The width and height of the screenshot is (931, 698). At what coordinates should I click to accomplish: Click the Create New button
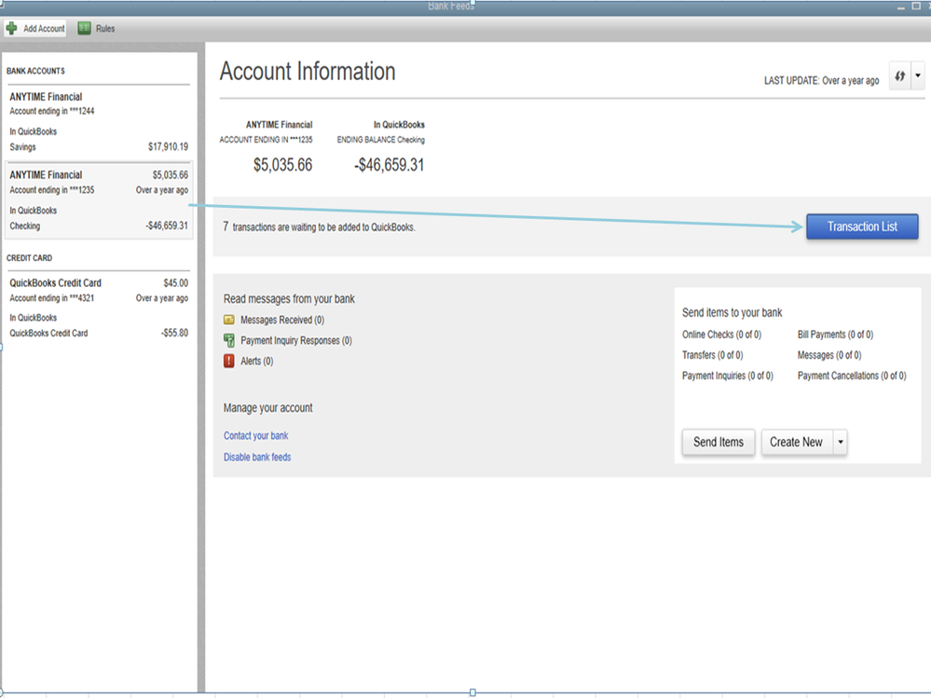(797, 442)
